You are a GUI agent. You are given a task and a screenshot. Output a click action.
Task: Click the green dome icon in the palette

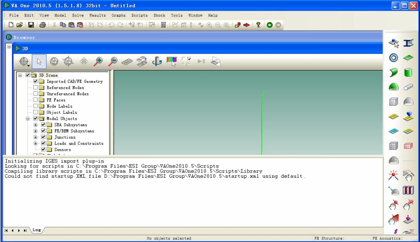click(393, 87)
